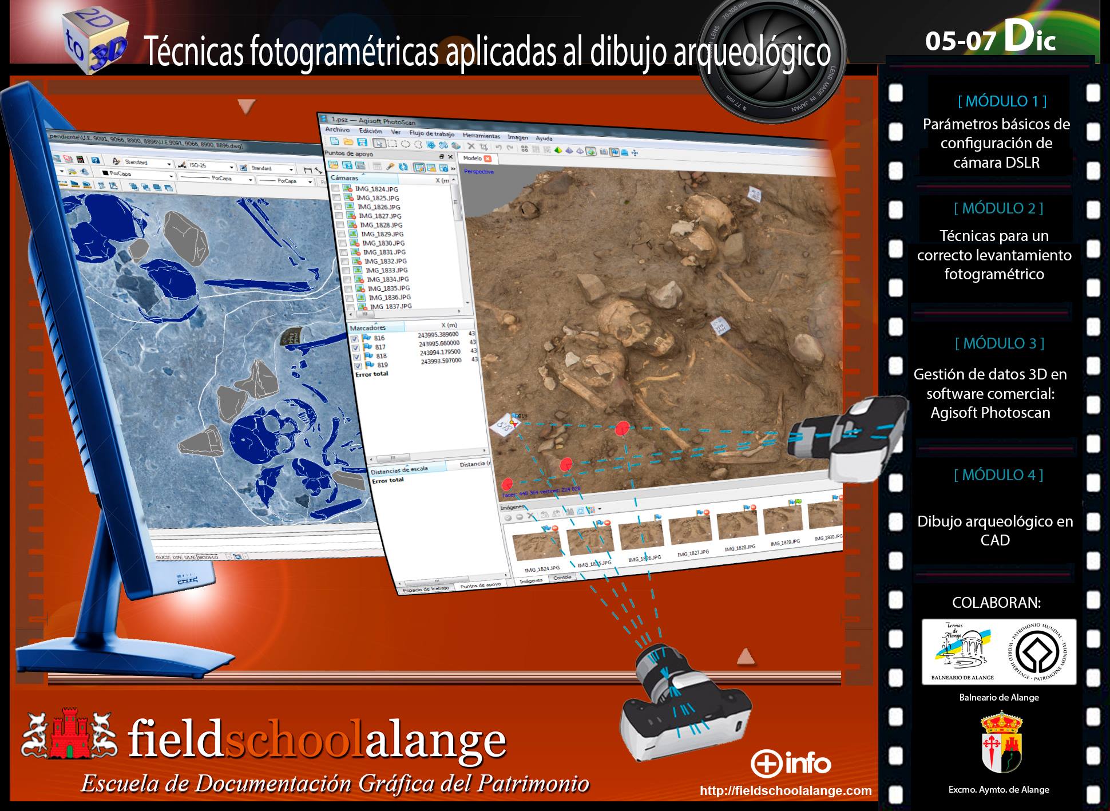
Task: Click the refresh arrows icon in Puntos de apoyo
Action: 403,167
